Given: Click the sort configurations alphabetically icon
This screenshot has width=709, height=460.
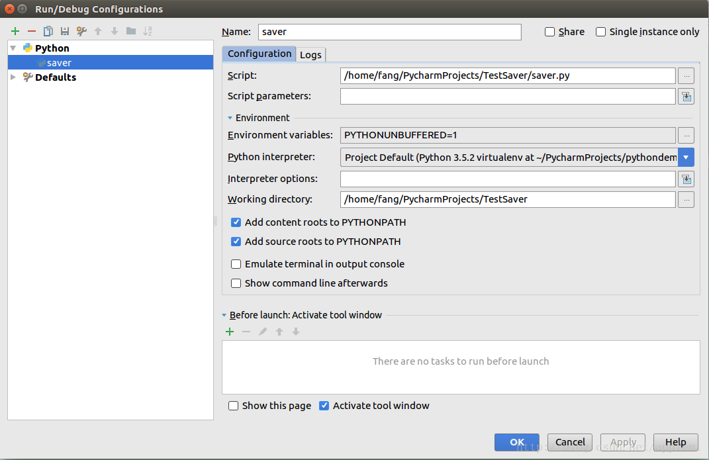Looking at the screenshot, I should (148, 31).
